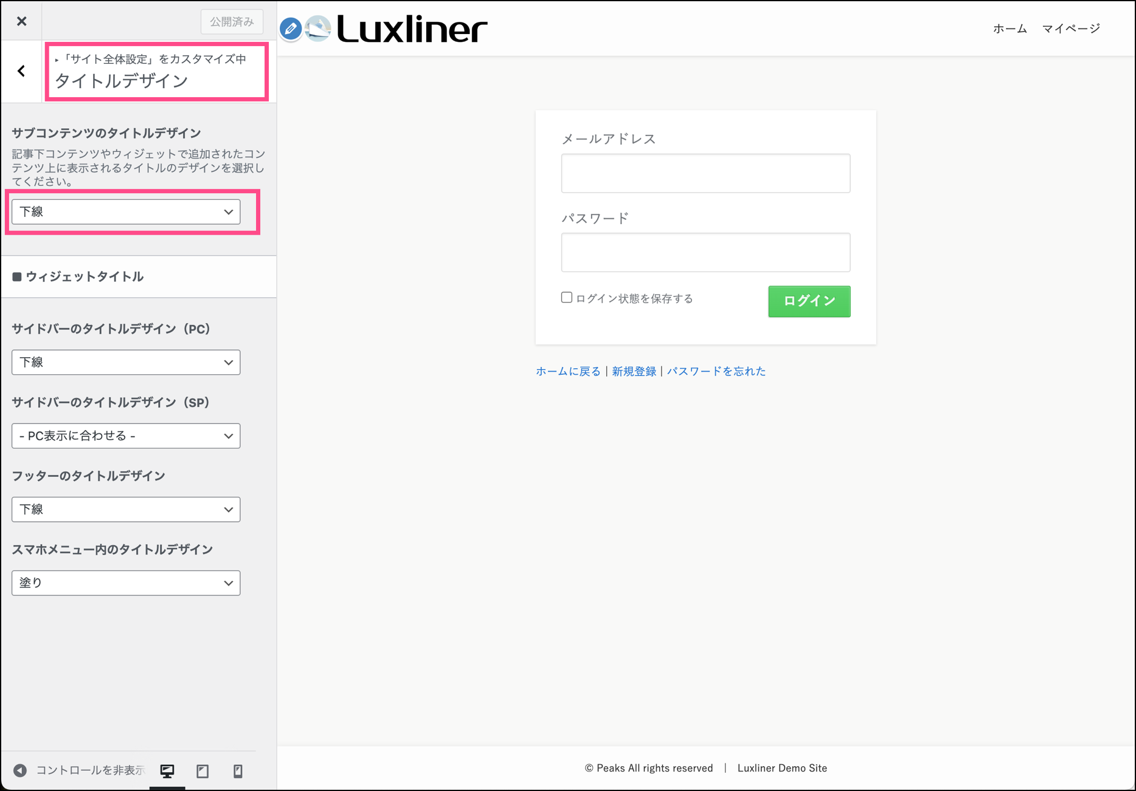The width and height of the screenshot is (1136, 791).
Task: Enable the ログイン状態を保存する checkbox
Action: pyautogui.click(x=567, y=298)
